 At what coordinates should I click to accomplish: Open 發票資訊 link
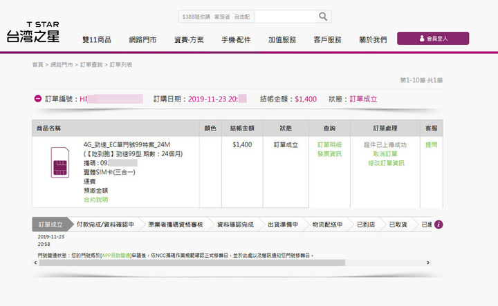[x=329, y=154]
